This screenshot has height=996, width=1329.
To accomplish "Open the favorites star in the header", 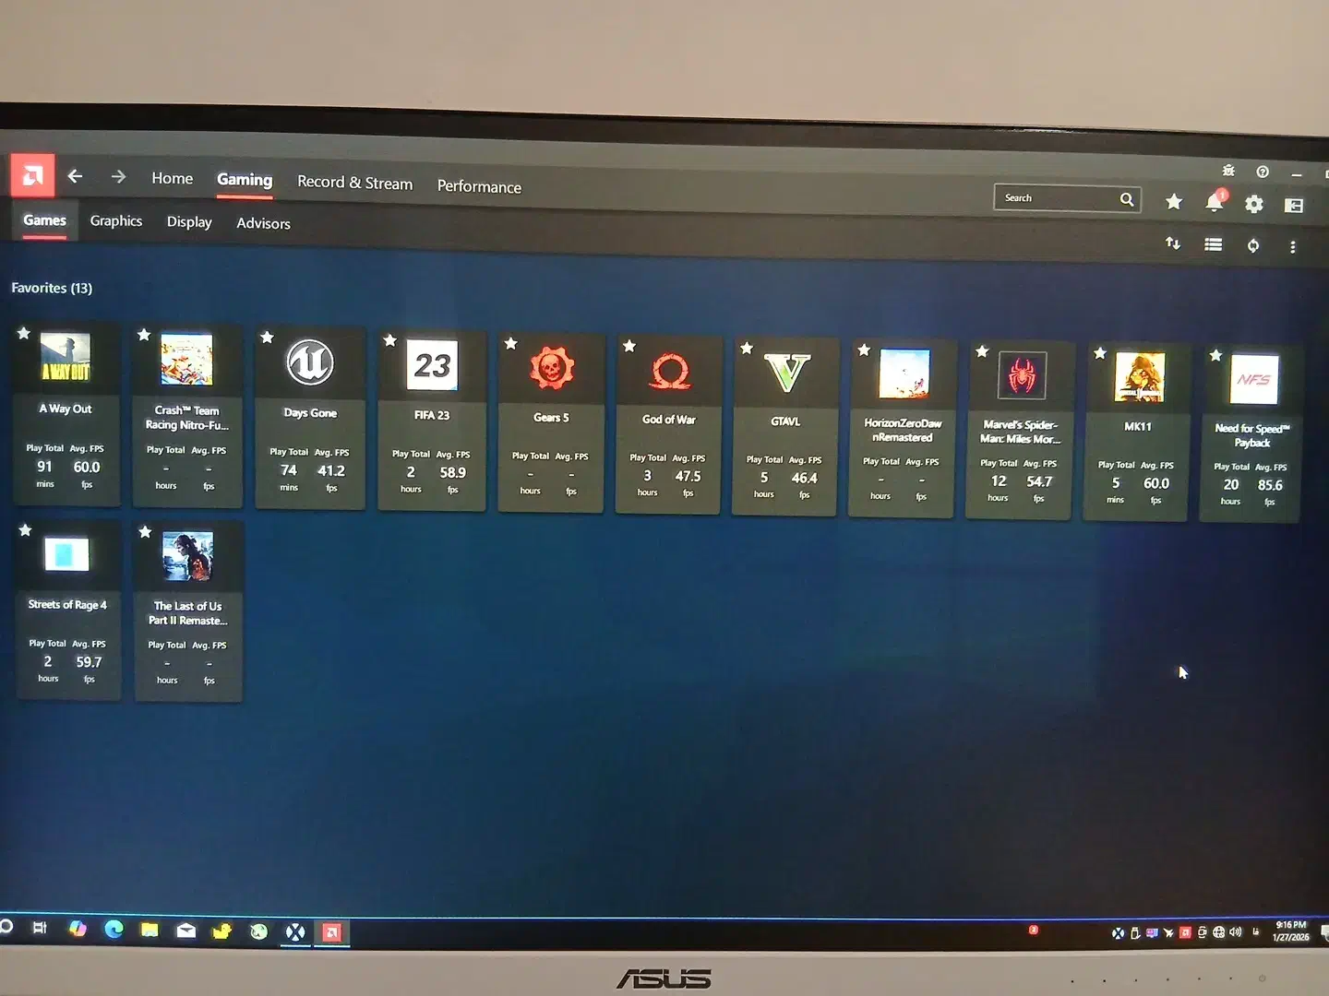I will pyautogui.click(x=1174, y=201).
